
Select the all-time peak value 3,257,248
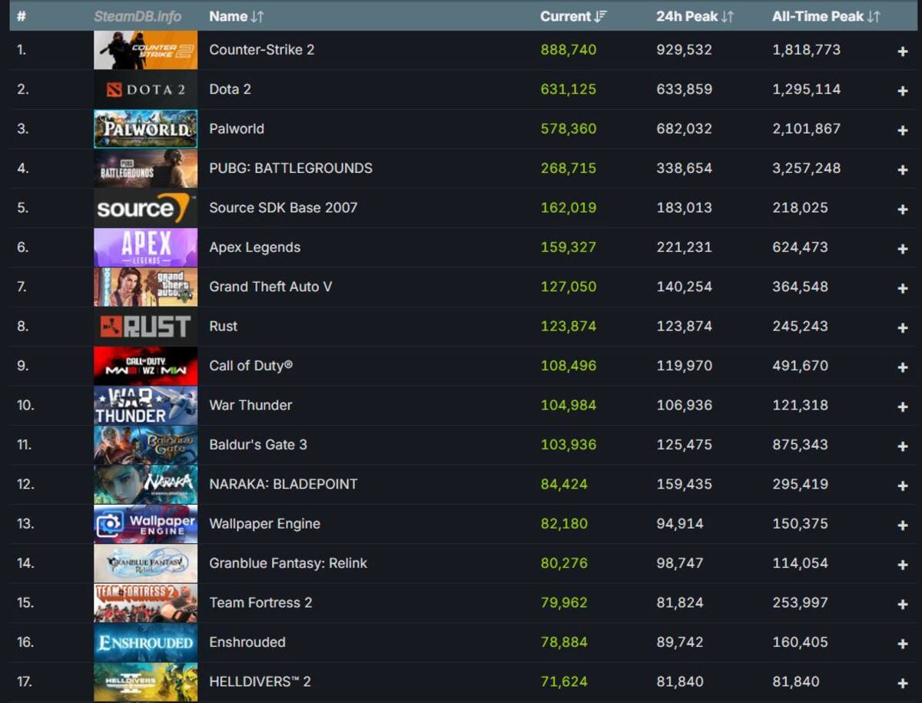(x=807, y=168)
